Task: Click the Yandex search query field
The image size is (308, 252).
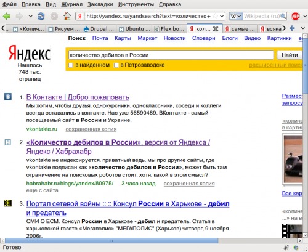Action: point(171,55)
